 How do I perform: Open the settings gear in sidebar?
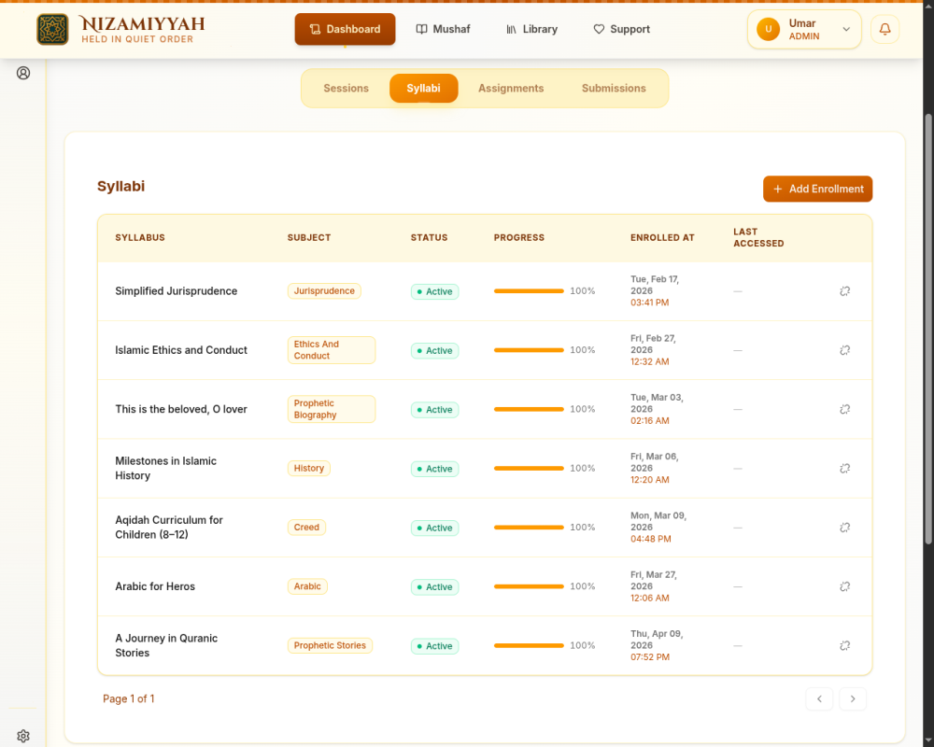(x=23, y=736)
